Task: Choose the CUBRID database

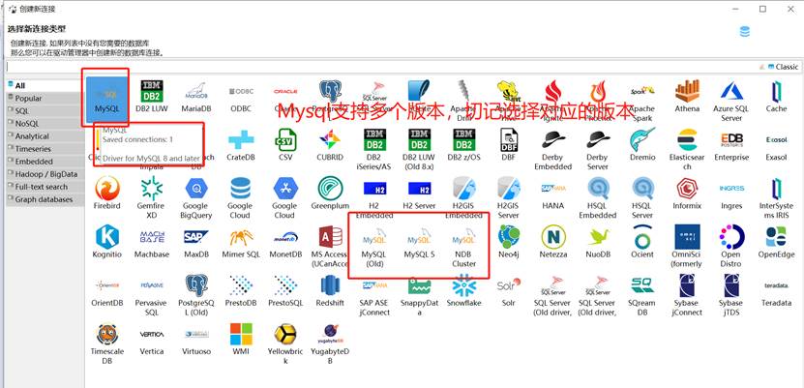Action: tap(330, 145)
